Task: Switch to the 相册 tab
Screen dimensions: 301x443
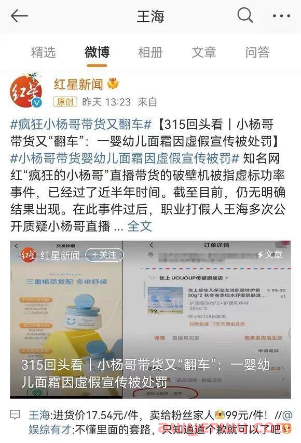Action: (150, 52)
